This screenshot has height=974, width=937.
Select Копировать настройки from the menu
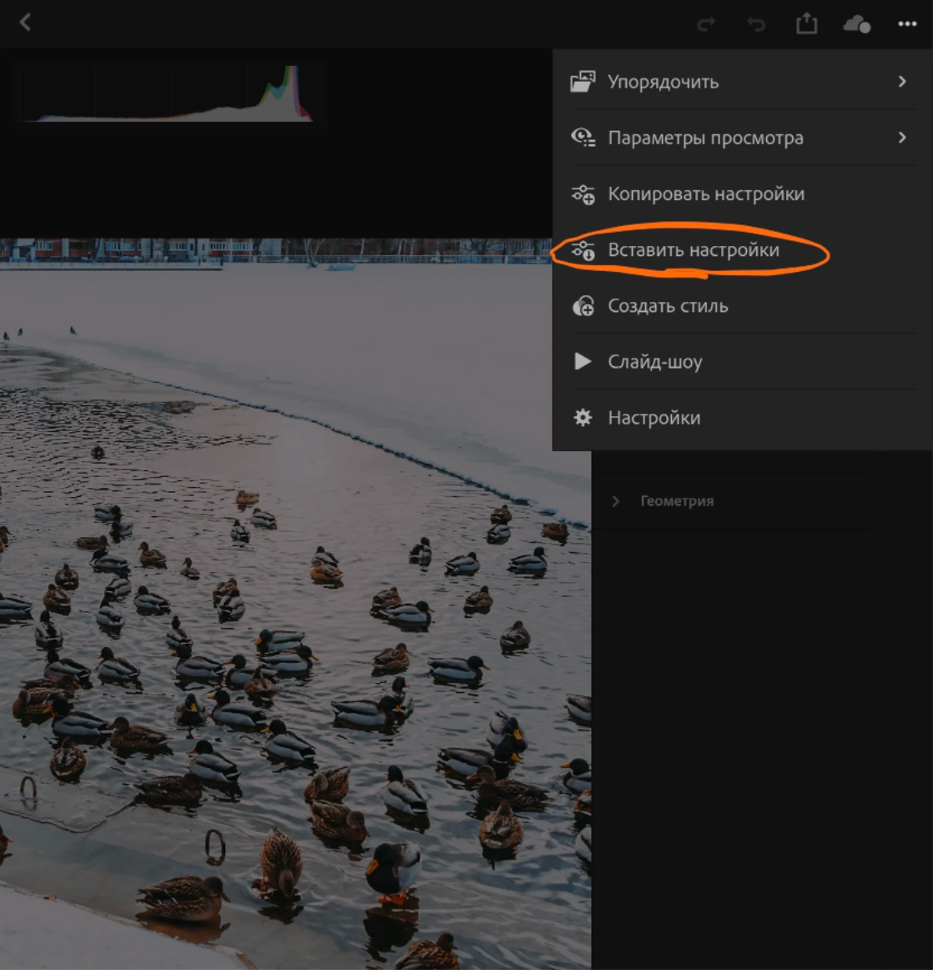(706, 194)
